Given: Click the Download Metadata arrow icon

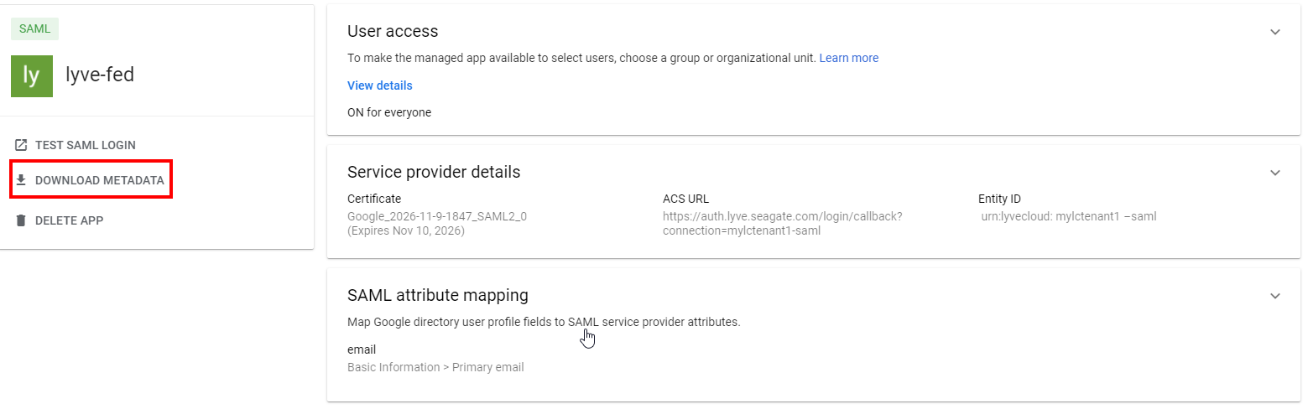Looking at the screenshot, I should point(22,180).
